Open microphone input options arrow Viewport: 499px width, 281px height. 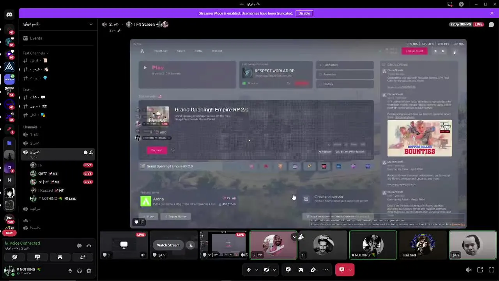(x=257, y=270)
